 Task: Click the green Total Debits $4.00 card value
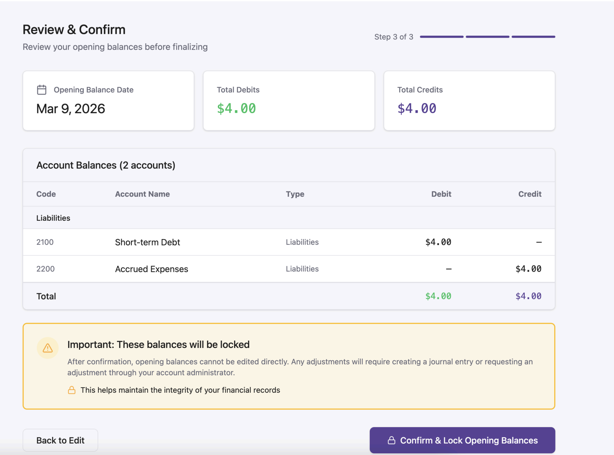click(236, 109)
